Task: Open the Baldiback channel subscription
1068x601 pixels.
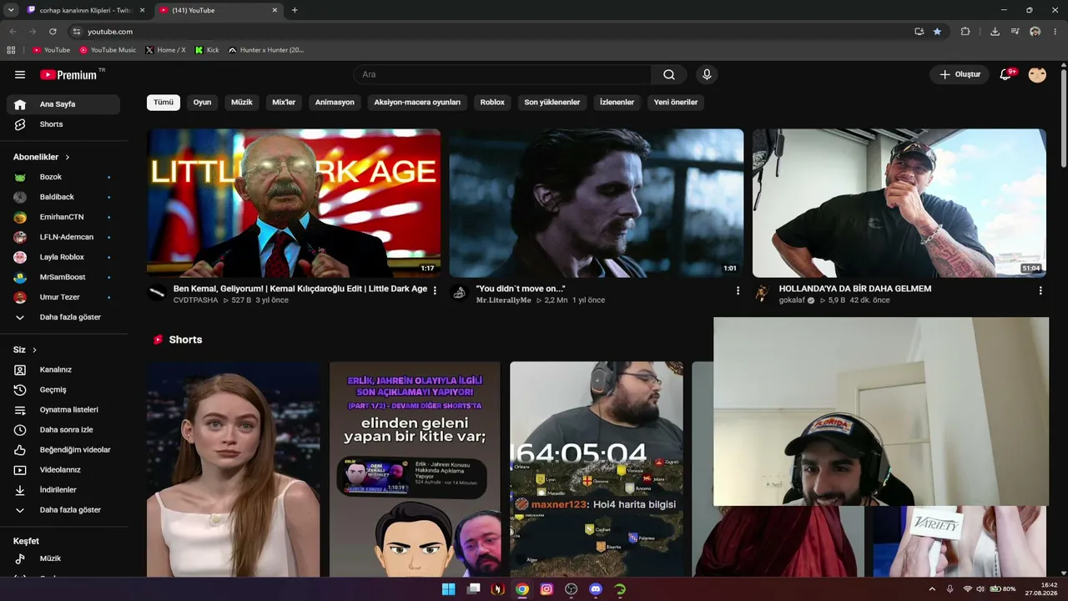Action: click(63, 197)
